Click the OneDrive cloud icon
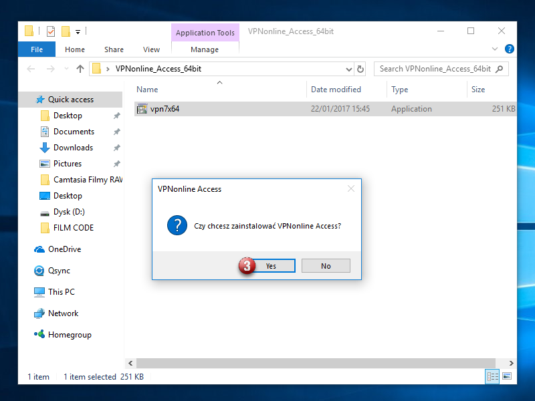Viewport: 535px width, 401px height. click(39, 249)
